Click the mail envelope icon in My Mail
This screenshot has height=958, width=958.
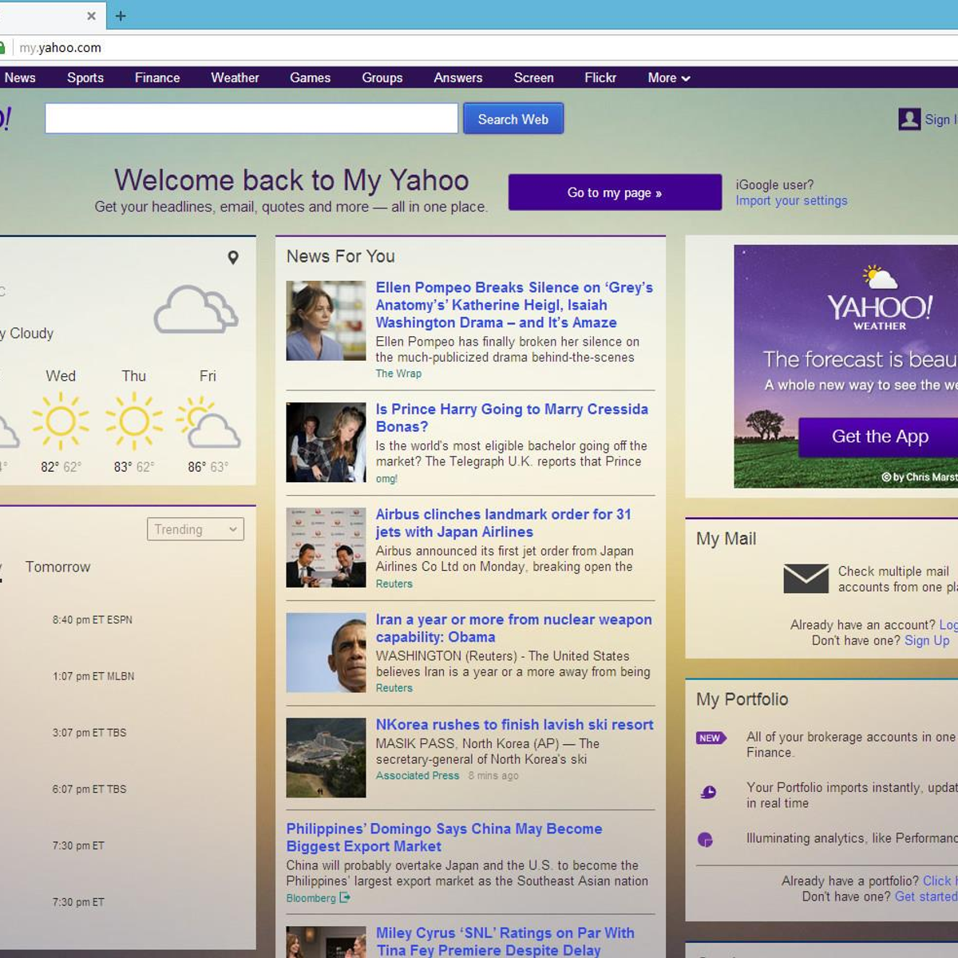pos(806,578)
